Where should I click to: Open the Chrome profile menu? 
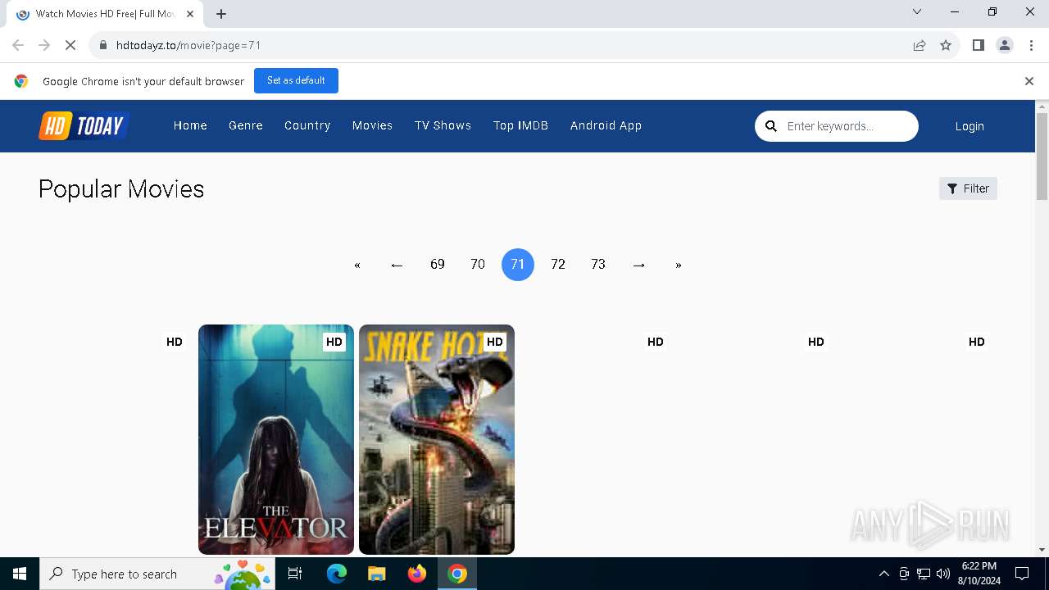coord(1004,45)
